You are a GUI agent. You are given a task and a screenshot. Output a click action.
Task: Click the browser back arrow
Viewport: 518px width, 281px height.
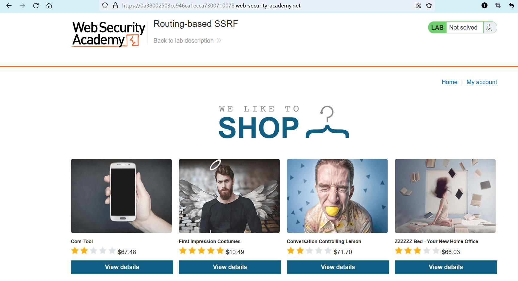pyautogui.click(x=9, y=6)
